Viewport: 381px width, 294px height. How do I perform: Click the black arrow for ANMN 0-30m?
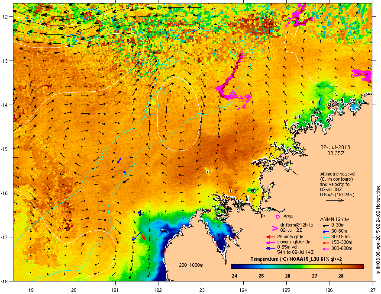tap(325, 225)
